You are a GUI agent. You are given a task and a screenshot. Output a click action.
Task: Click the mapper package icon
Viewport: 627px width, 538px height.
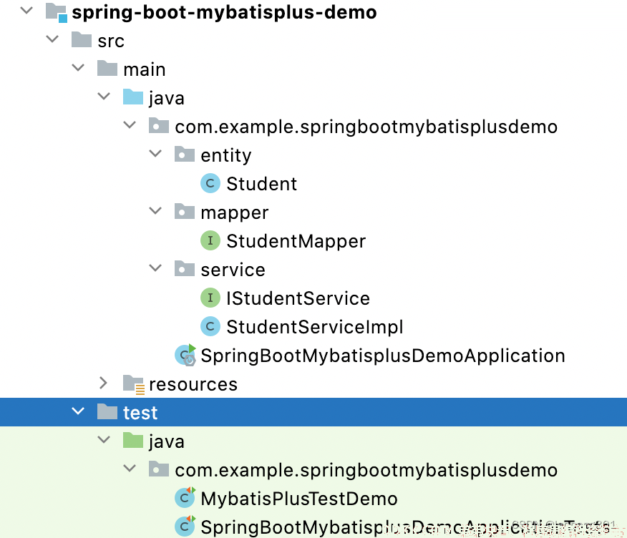185,212
